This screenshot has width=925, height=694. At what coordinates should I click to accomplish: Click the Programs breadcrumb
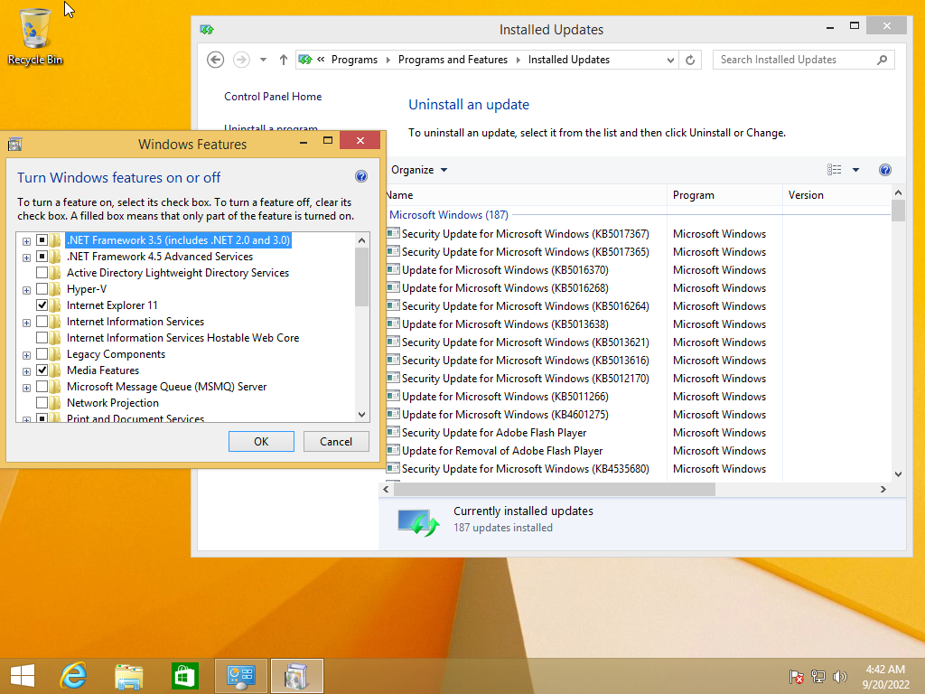pyautogui.click(x=354, y=60)
